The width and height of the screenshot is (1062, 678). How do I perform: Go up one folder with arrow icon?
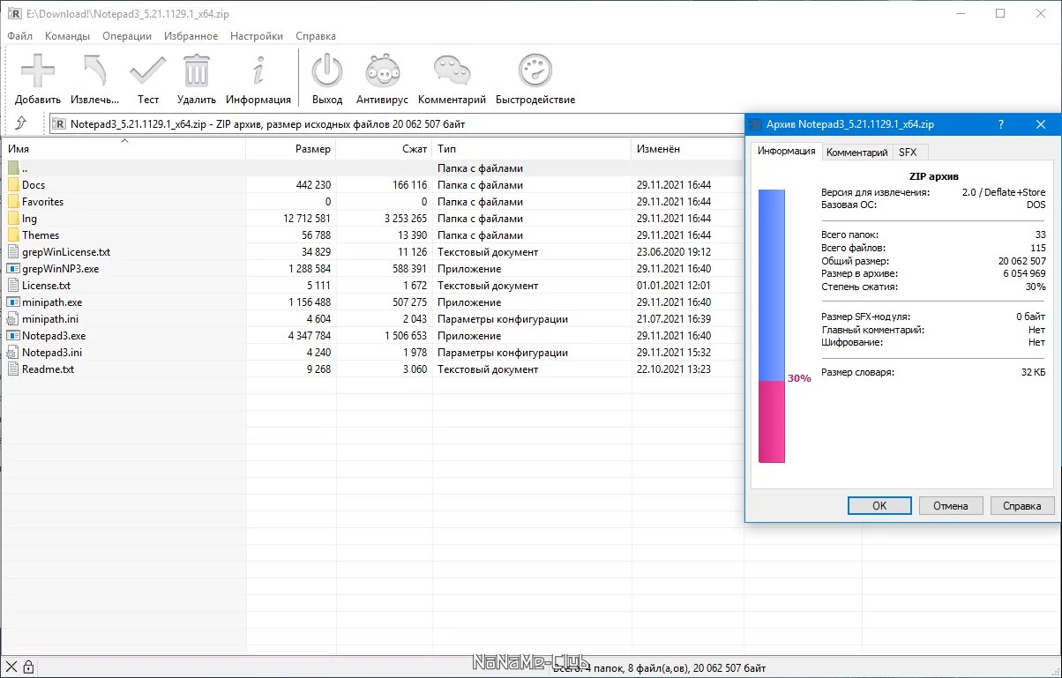pos(21,123)
